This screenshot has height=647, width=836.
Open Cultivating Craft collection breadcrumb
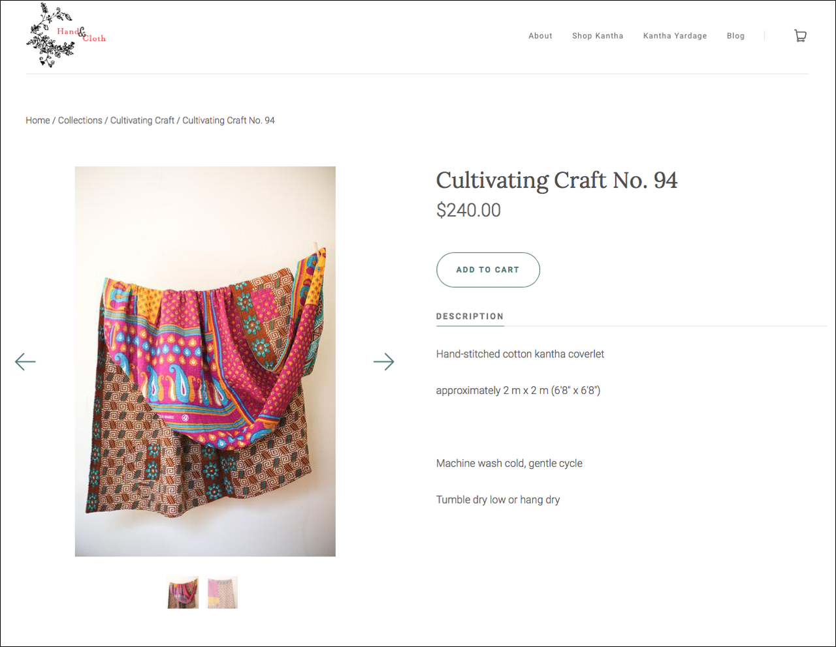[142, 120]
